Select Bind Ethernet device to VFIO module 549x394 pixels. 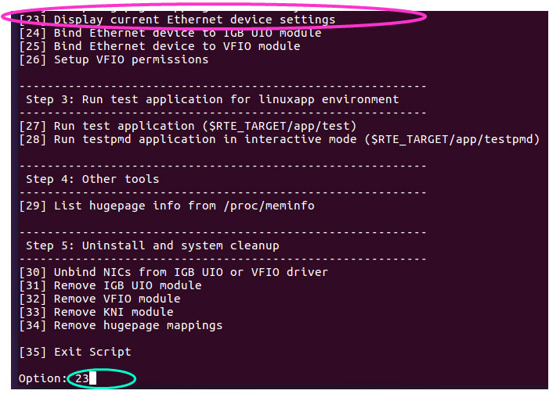coord(176,46)
